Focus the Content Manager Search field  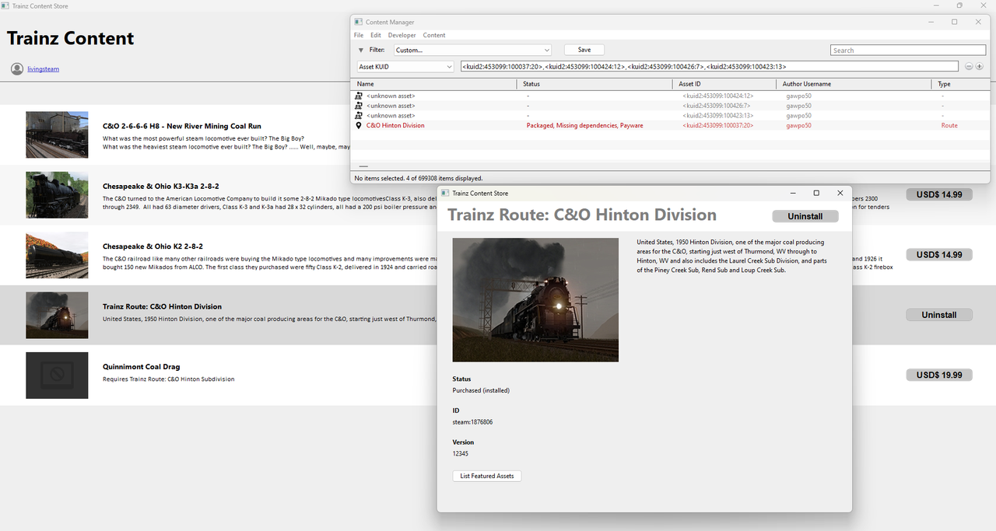tap(908, 50)
